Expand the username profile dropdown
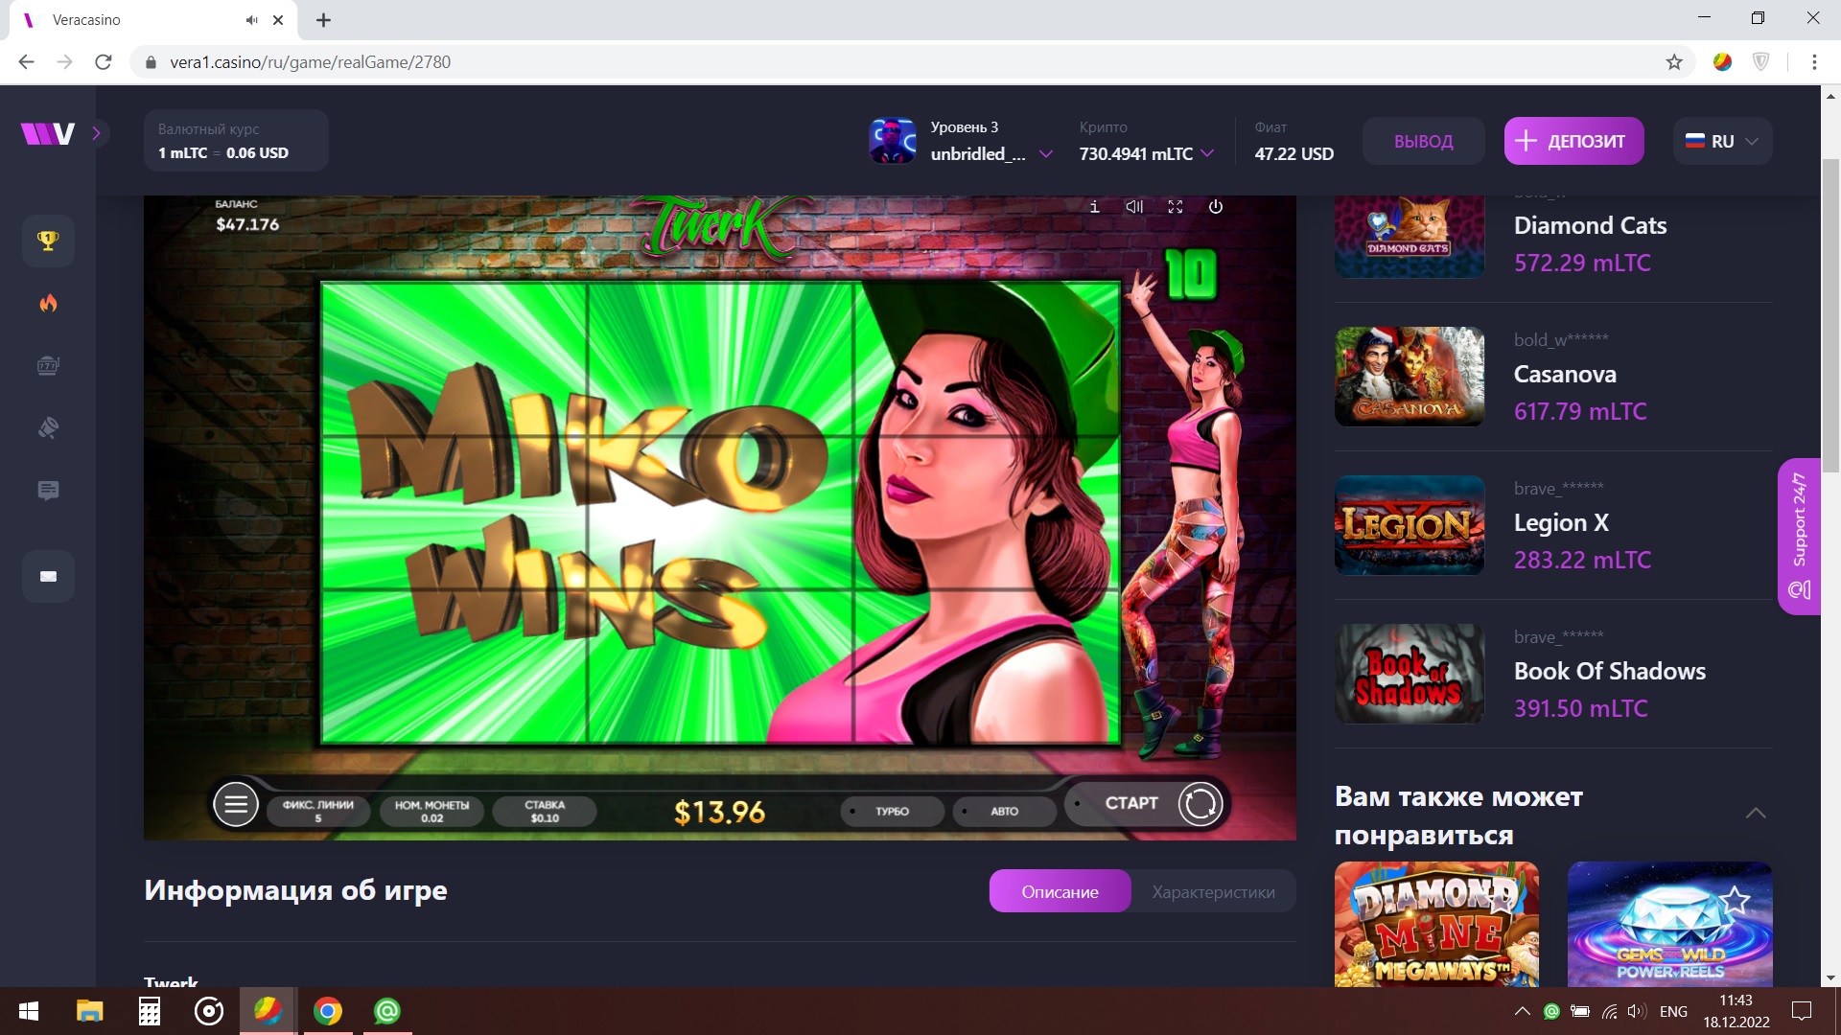The height and width of the screenshot is (1035, 1841). tap(1046, 153)
